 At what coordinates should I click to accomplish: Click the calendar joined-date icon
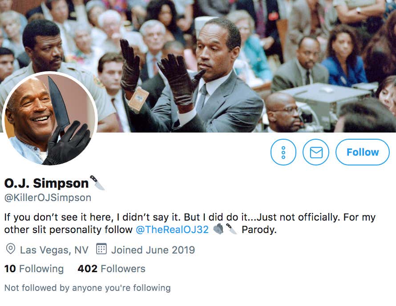(101, 249)
